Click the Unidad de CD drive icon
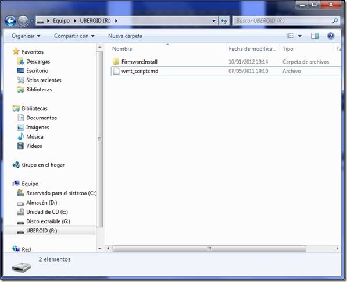The width and height of the screenshot is (347, 282). pos(20,212)
